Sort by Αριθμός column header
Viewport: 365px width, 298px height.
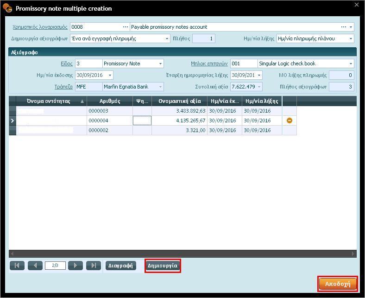tap(110, 101)
